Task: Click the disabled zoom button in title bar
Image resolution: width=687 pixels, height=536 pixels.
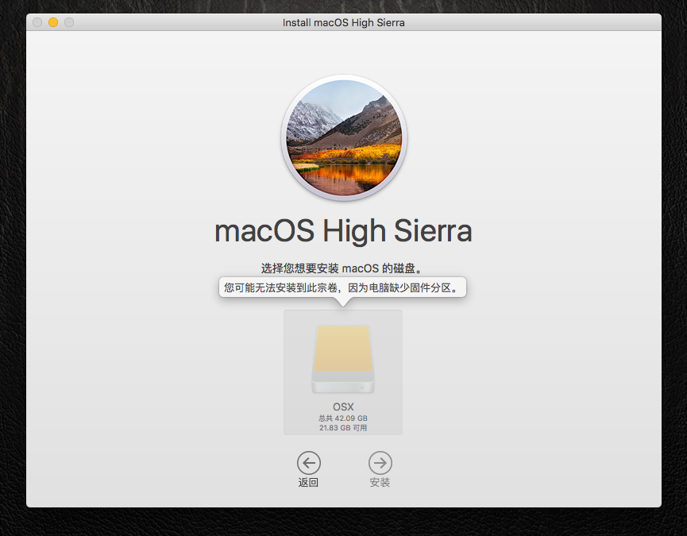Action: 69,22
